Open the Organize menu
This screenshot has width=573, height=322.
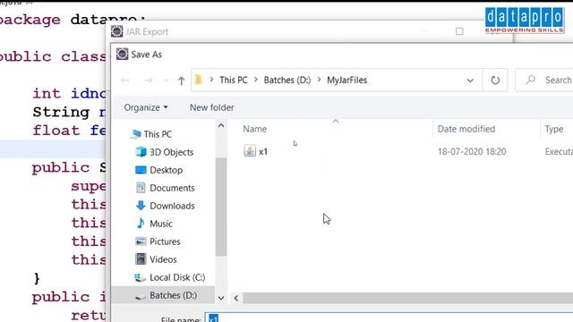[x=146, y=107]
